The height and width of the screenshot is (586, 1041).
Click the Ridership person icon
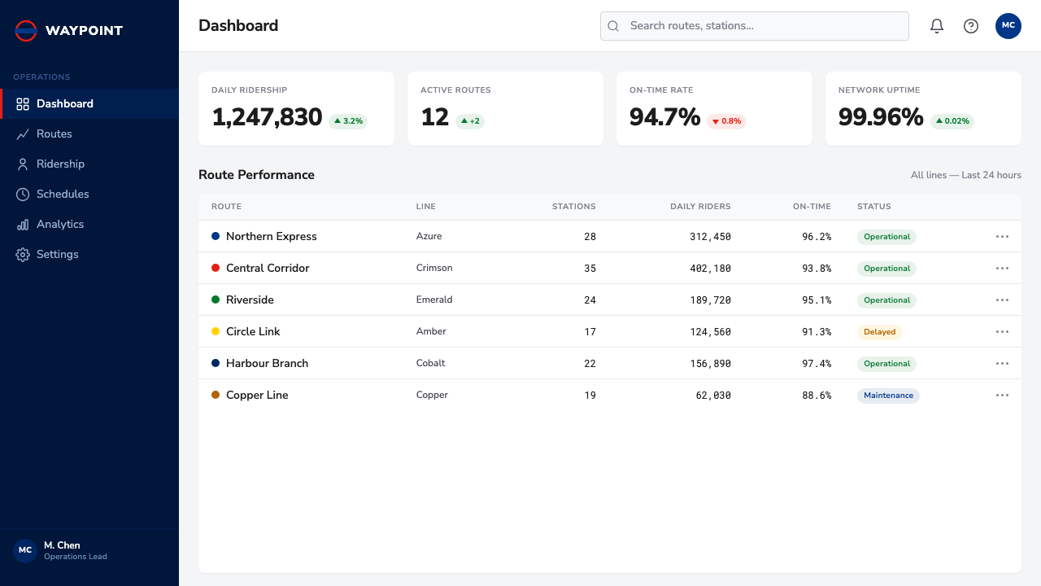tap(23, 164)
